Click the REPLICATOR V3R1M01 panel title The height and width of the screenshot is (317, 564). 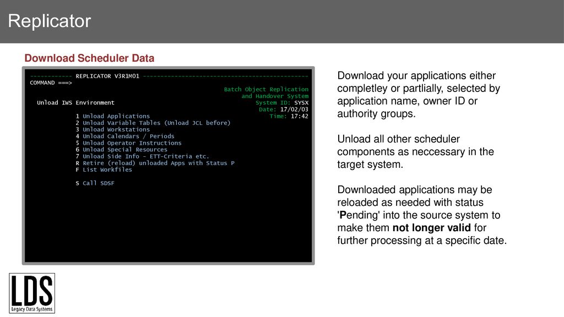107,76
